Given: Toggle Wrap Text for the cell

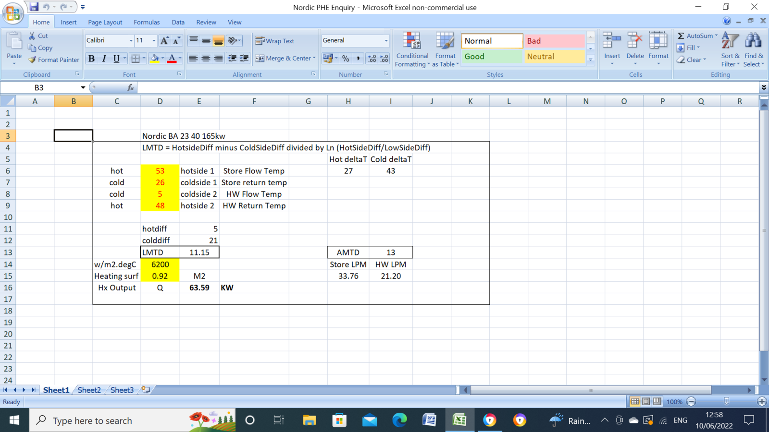Looking at the screenshot, I should coord(275,41).
